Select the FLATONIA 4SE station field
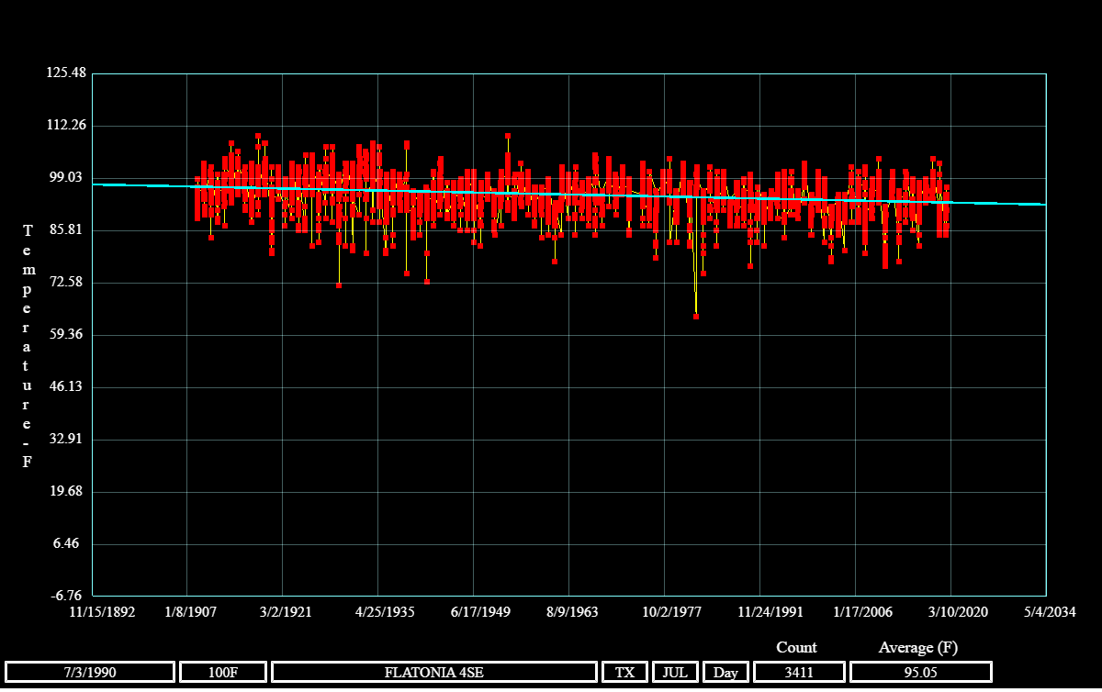Viewport: 1102px width, 692px height. tap(434, 672)
